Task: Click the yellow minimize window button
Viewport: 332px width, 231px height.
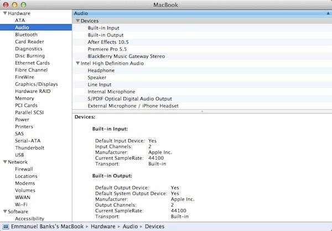Action: (15, 4)
